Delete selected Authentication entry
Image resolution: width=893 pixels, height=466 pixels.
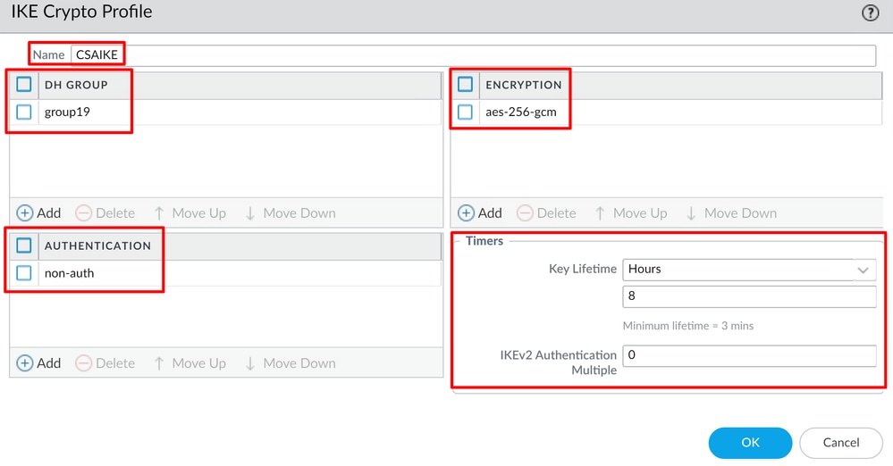tap(105, 363)
